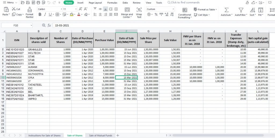Screen dimensions: 275x138
Task: Redo the last undone action
Action: click(54, 3)
